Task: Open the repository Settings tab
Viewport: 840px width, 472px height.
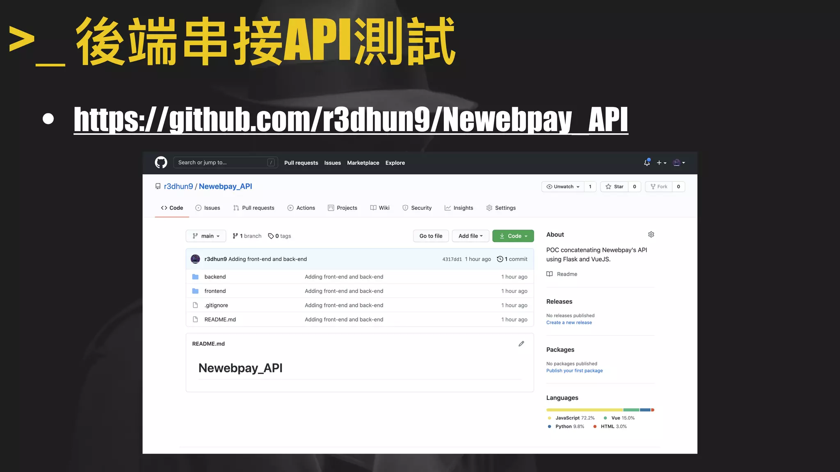Action: pos(501,208)
